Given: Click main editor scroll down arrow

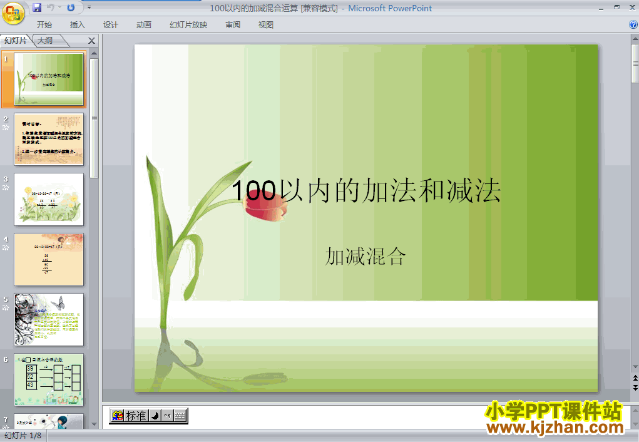Looking at the screenshot, I should (635, 366).
